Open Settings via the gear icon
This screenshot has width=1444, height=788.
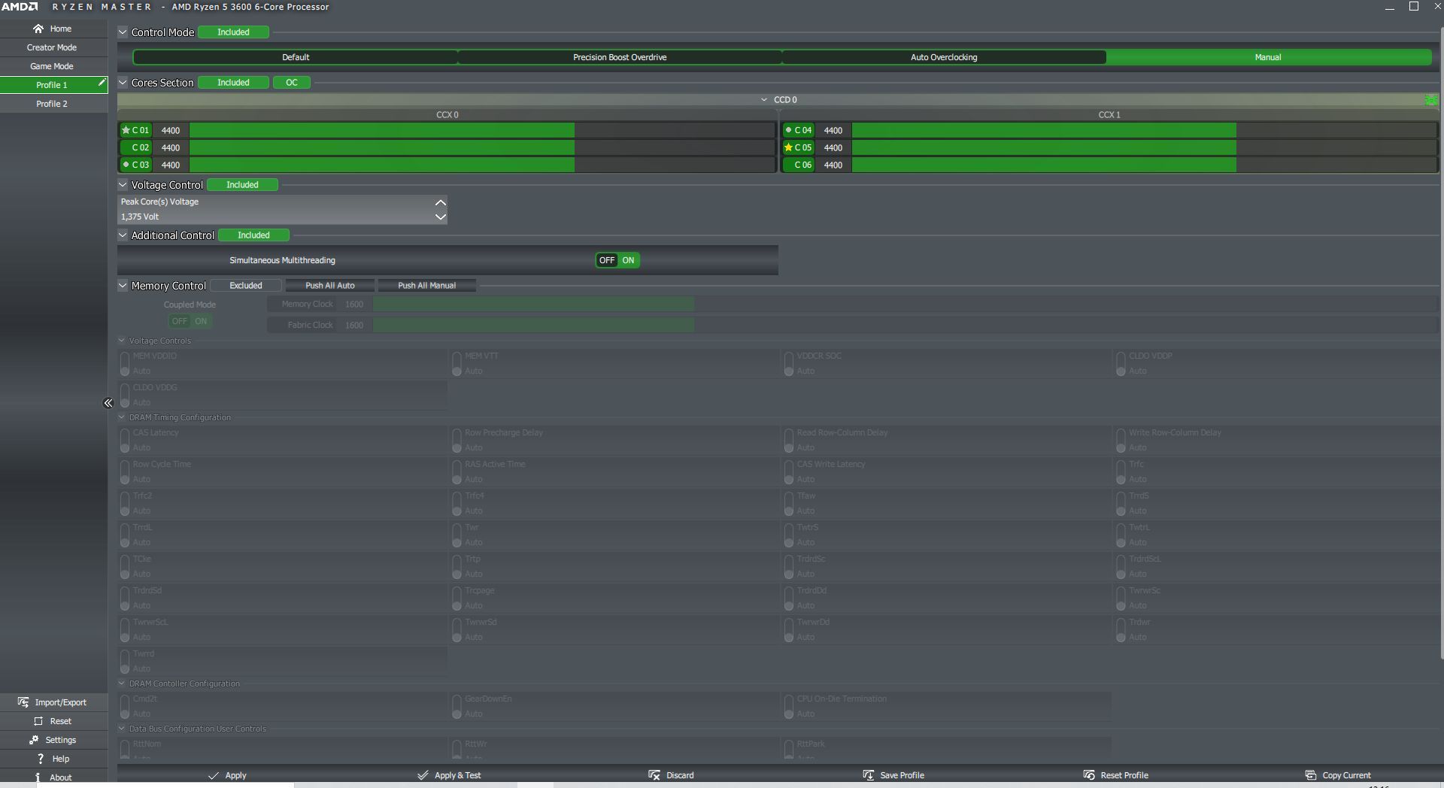pyautogui.click(x=34, y=740)
